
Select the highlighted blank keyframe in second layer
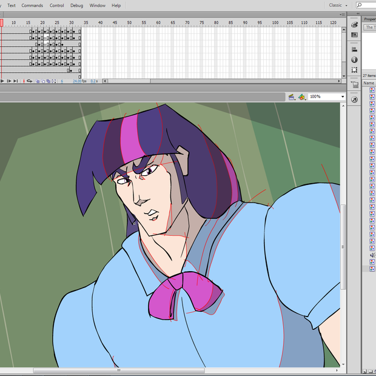[46, 38]
